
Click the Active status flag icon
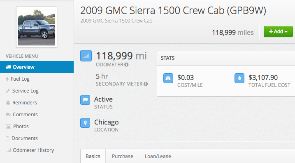pos(85,100)
